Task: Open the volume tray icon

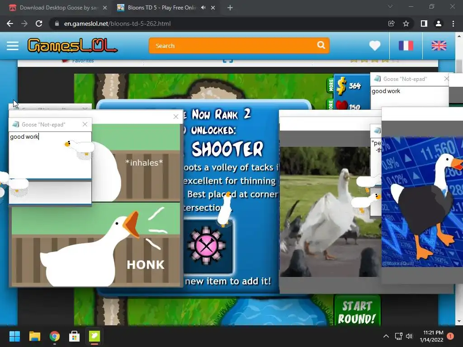Action: (x=409, y=336)
